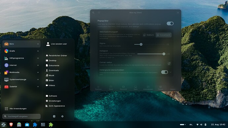Expand the Hintergrund überschreiben row chevron
Screen dimensions: 228x128
(171, 72)
